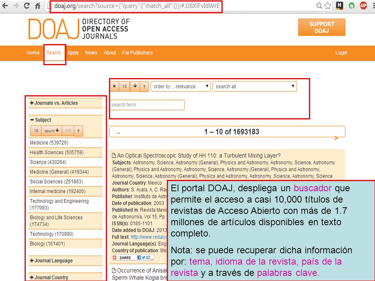Viewport: 375px width, 281px height.
Task: Toggle the OR filter mode in Subject
Action: pyautogui.click(x=68, y=131)
